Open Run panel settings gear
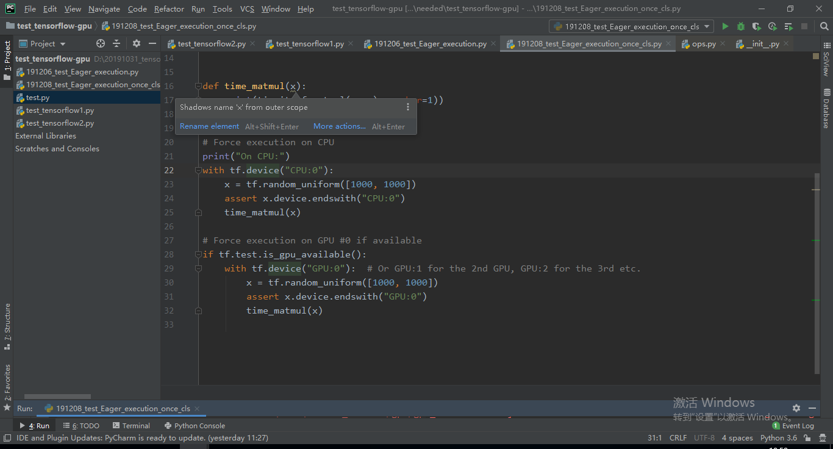The width and height of the screenshot is (833, 449). coord(796,408)
